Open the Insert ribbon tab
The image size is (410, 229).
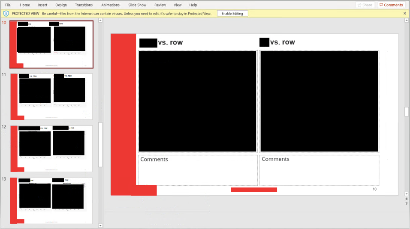point(42,5)
